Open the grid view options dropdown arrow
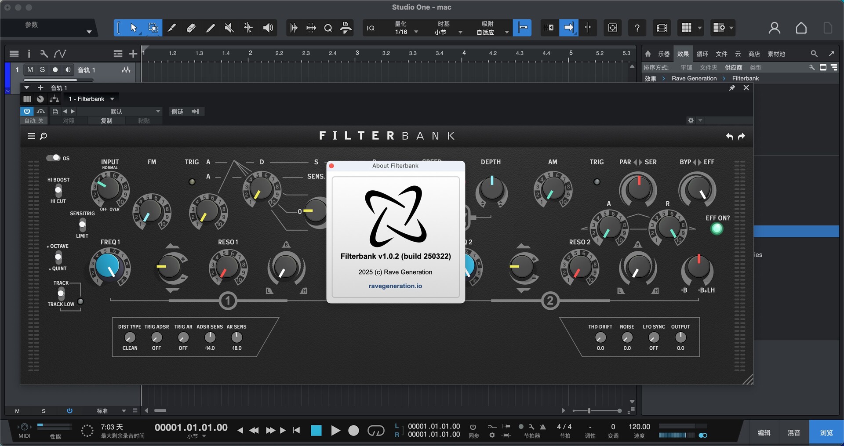The width and height of the screenshot is (844, 446). (700, 28)
